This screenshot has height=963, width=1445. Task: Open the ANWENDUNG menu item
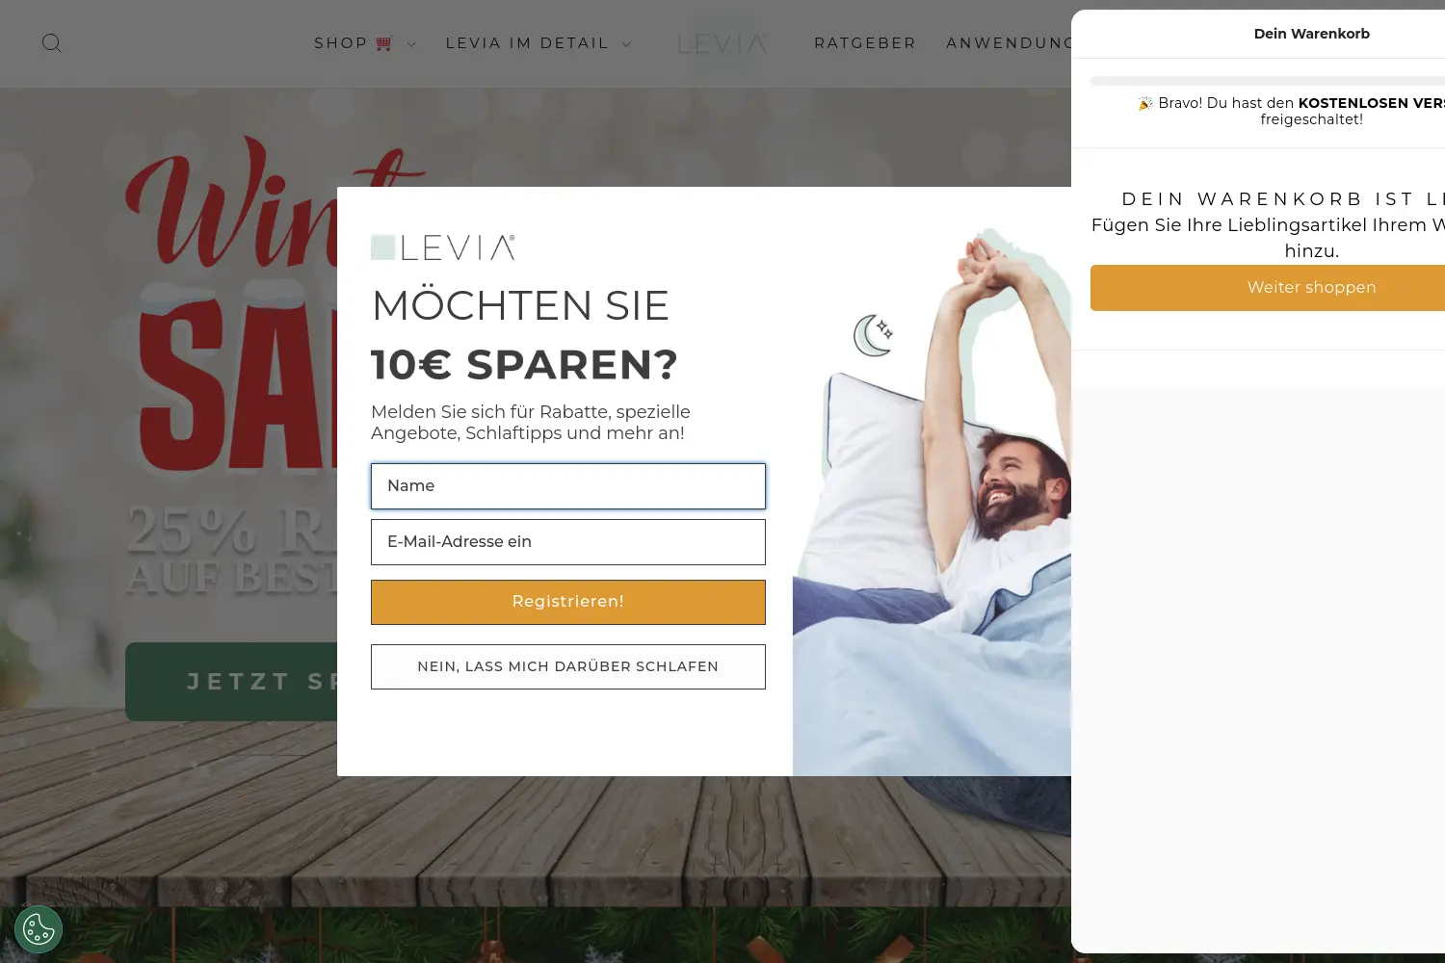(1009, 43)
